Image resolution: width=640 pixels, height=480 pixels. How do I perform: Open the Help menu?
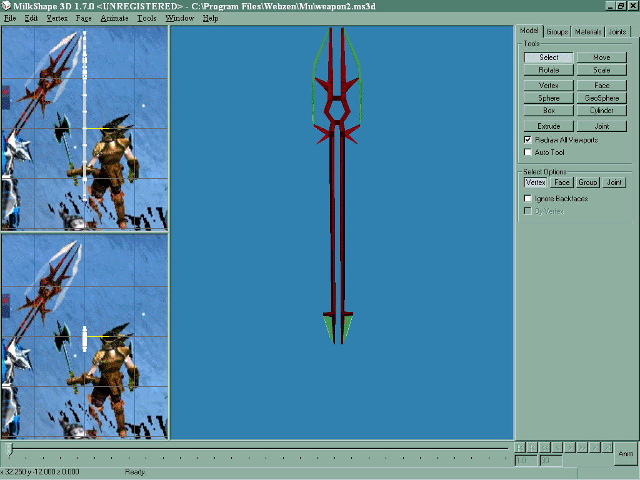point(211,18)
